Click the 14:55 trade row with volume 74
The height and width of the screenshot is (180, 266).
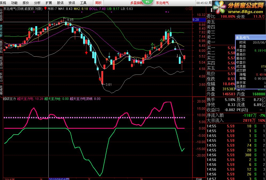pos(236,145)
